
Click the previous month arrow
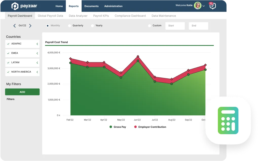(14, 26)
